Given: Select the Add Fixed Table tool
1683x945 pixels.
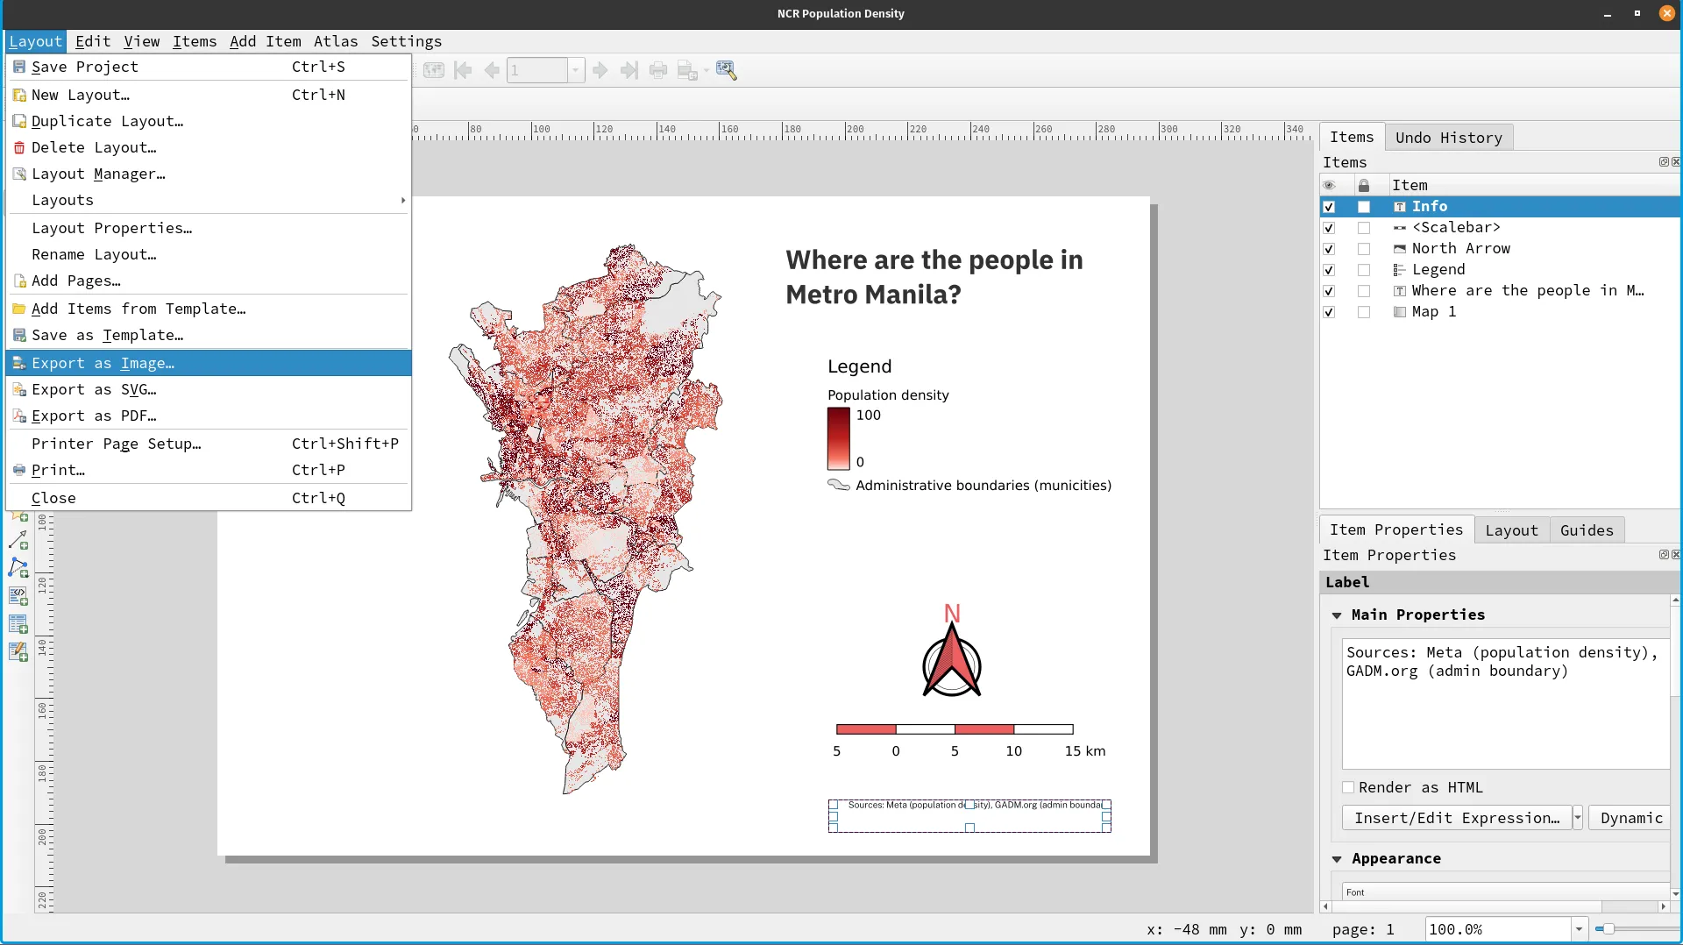Looking at the screenshot, I should [18, 651].
